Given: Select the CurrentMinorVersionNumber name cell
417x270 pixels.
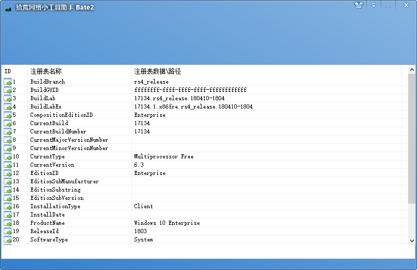Looking at the screenshot, I should (69, 148).
